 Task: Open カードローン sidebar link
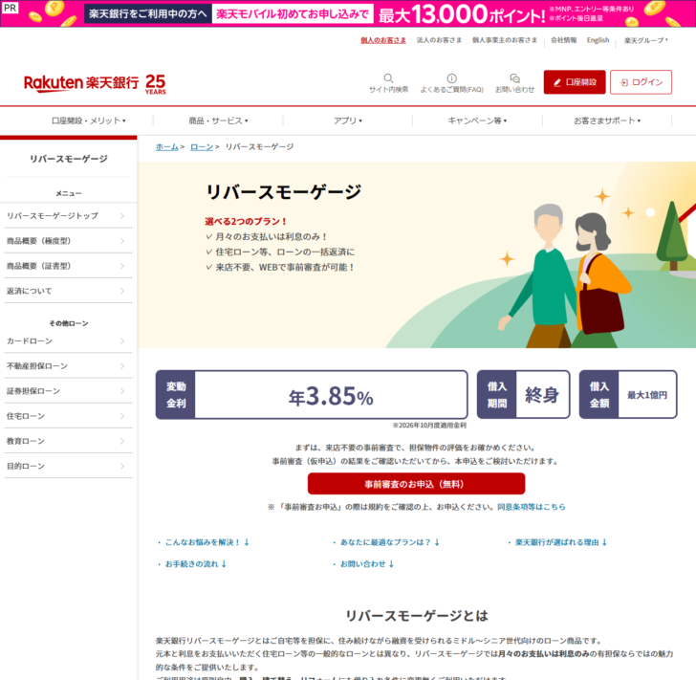point(69,341)
